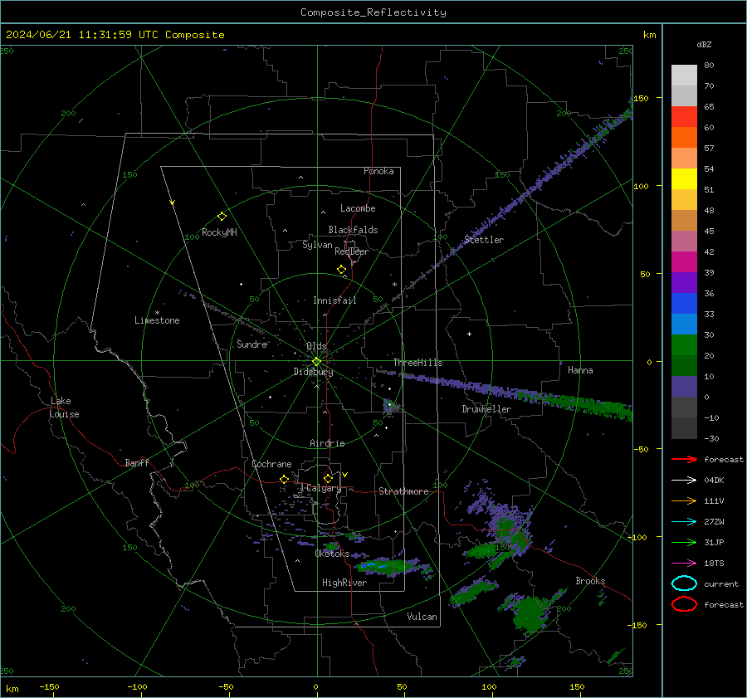Click the Strathmore city label
747x698 pixels.
click(403, 491)
